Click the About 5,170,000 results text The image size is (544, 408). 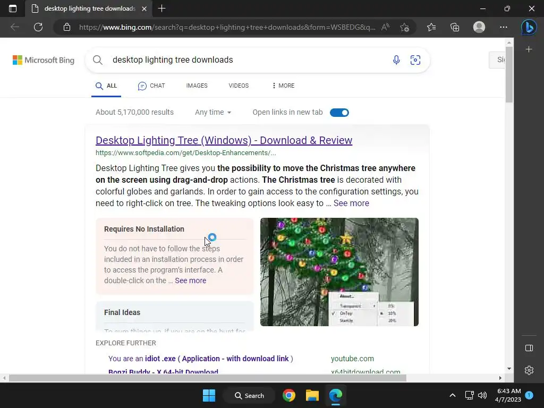pyautogui.click(x=134, y=113)
